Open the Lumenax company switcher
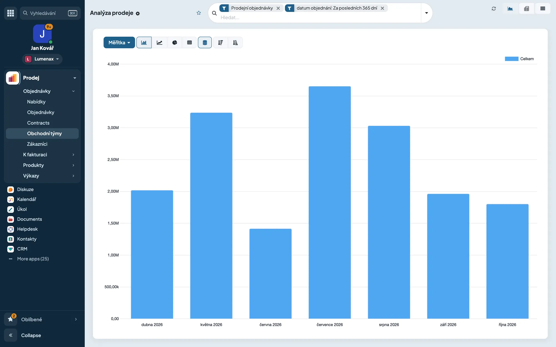556x347 pixels. (x=42, y=59)
